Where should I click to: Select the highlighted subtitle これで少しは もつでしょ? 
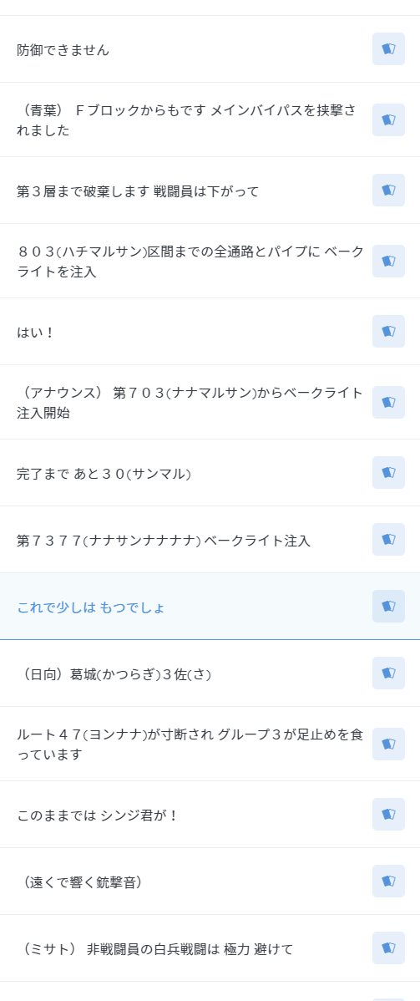coord(210,607)
